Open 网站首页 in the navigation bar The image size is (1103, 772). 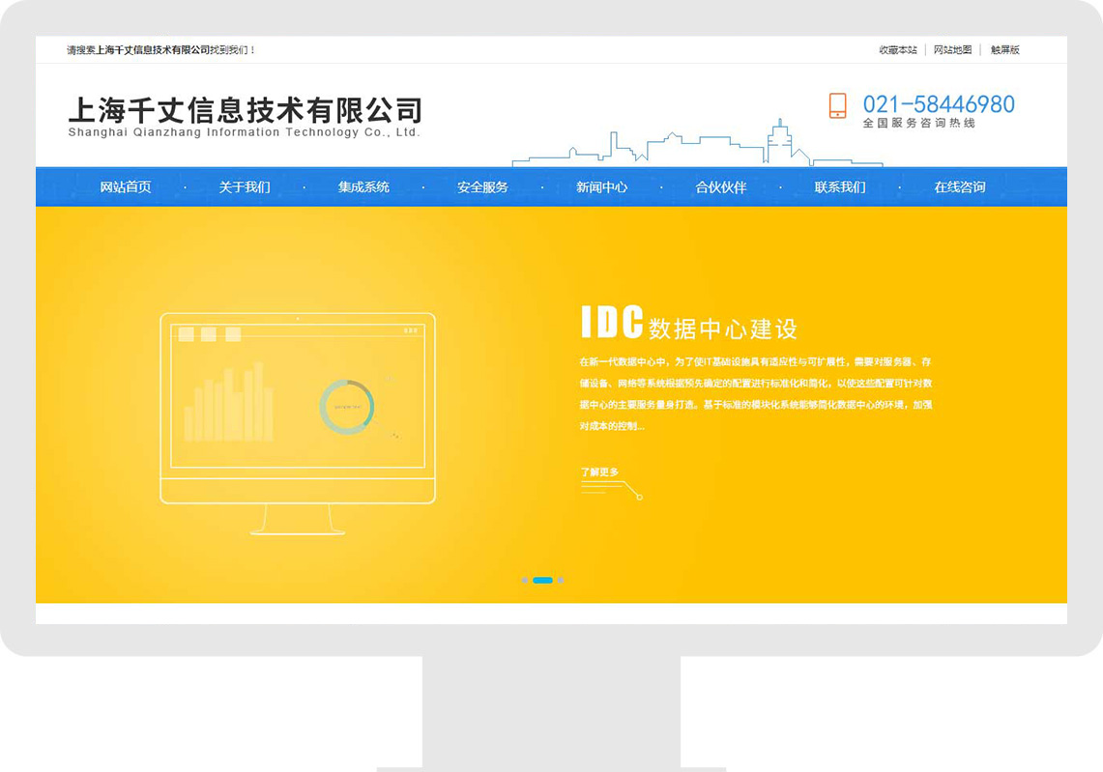coord(126,187)
